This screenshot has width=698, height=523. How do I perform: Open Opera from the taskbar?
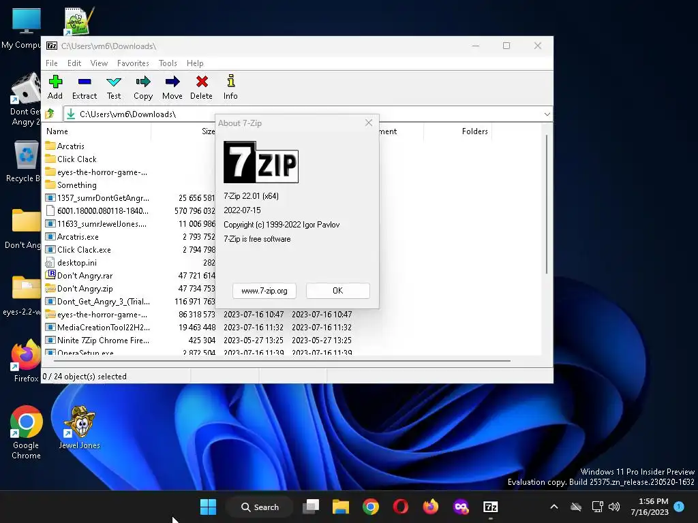401,507
